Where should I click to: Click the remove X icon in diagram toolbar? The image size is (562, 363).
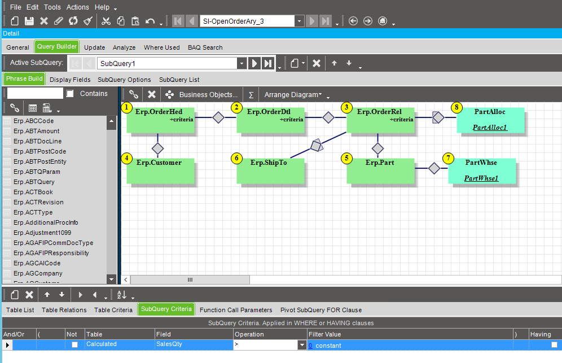point(152,94)
